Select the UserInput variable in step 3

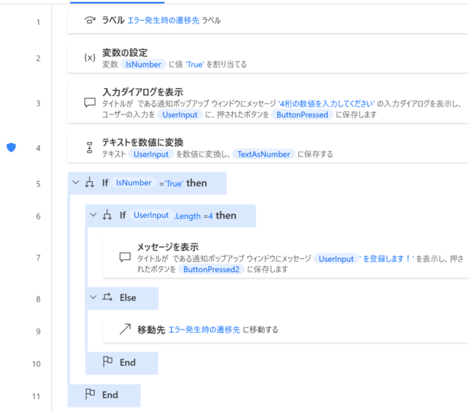pos(180,114)
